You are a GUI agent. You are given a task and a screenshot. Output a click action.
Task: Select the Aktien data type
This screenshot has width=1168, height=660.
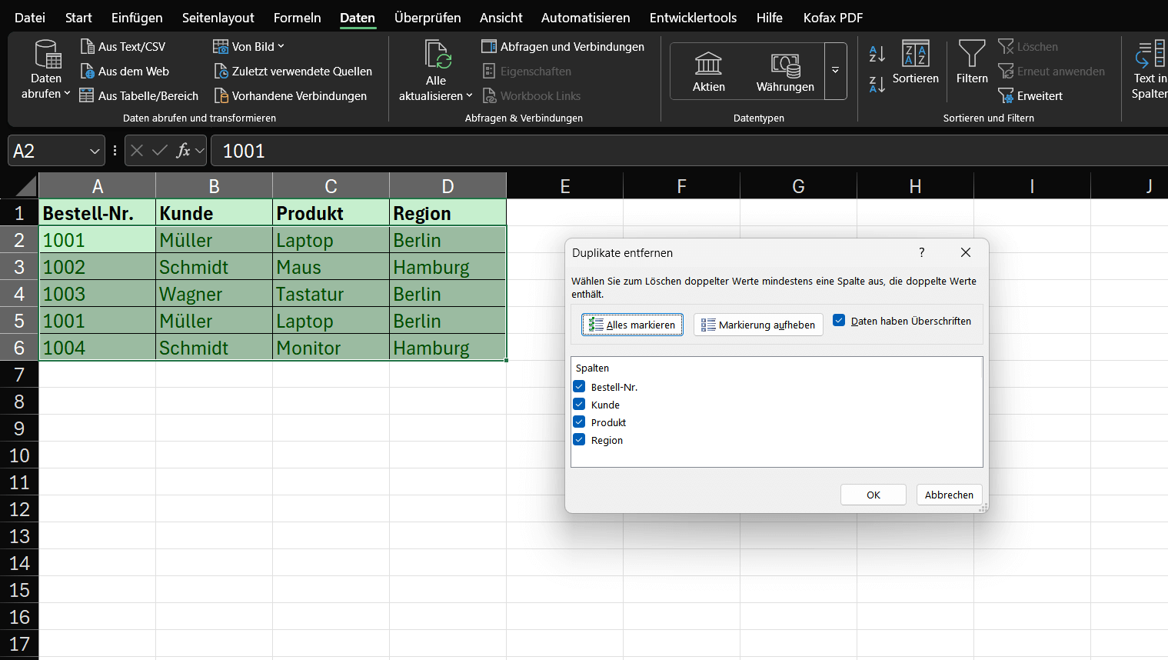click(708, 71)
